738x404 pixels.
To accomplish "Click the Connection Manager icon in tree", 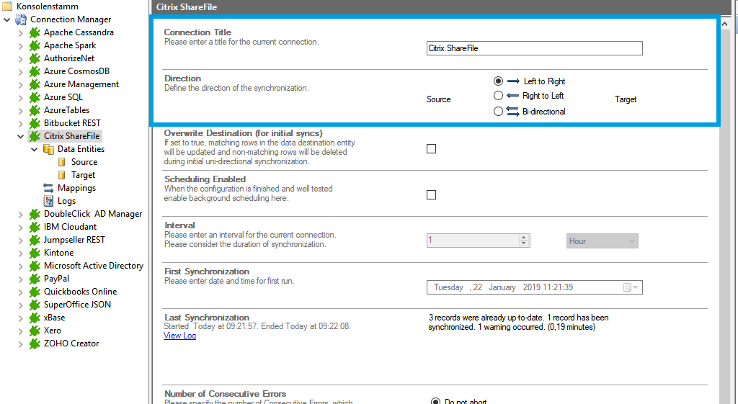I will click(21, 19).
